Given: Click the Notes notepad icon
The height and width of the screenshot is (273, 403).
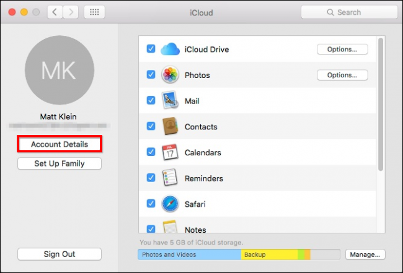Looking at the screenshot, I should point(170,227).
